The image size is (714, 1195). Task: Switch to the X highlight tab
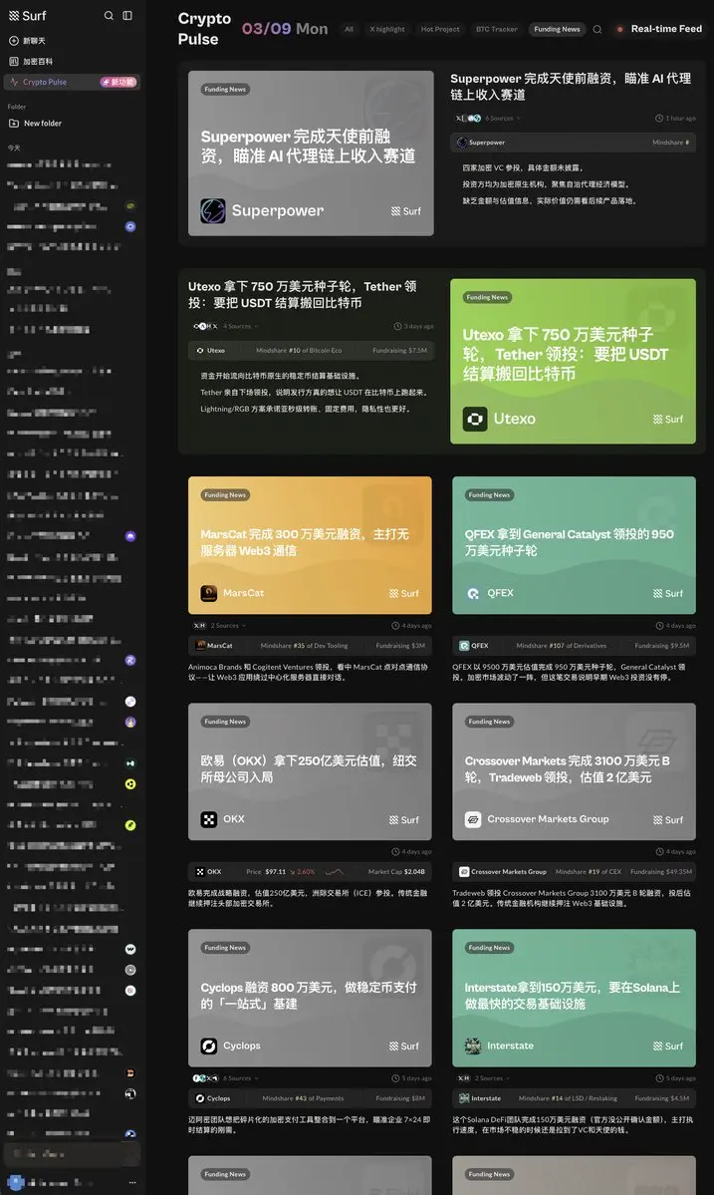coord(387,29)
